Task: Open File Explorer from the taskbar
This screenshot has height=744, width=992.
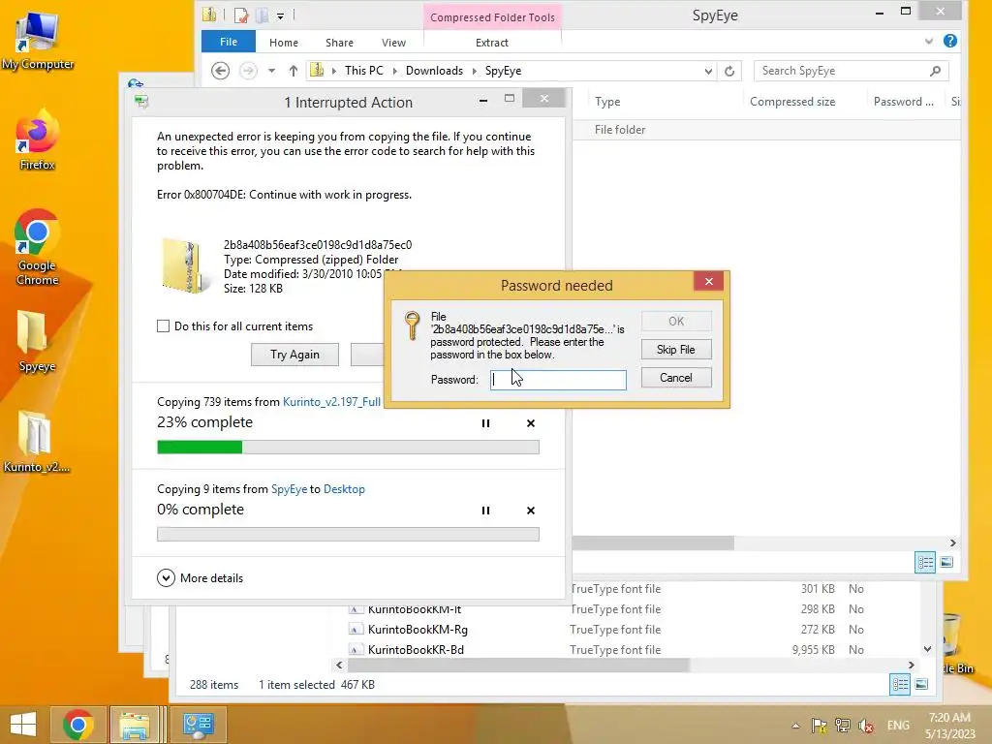Action: [134, 725]
